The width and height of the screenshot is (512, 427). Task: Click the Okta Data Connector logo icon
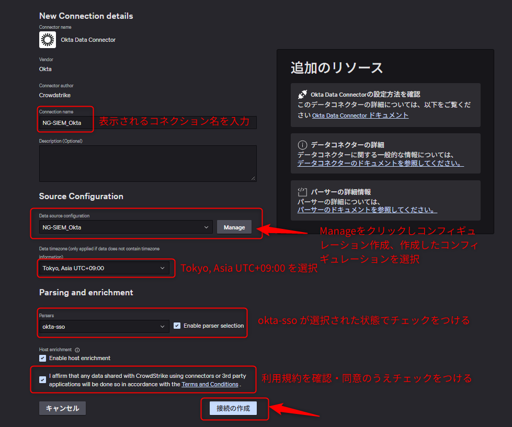pyautogui.click(x=47, y=40)
